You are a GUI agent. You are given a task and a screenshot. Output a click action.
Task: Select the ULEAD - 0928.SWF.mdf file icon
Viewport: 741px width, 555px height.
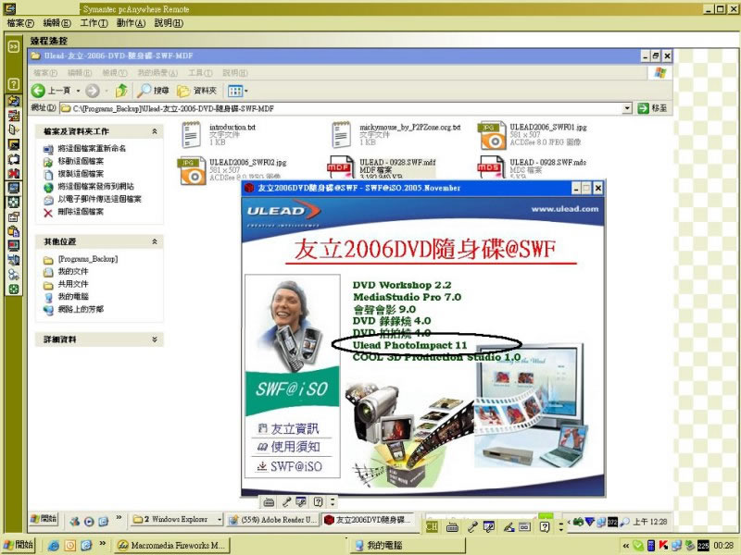pos(341,167)
